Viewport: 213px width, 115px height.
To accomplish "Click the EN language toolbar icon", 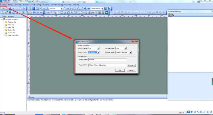I will click(x=34, y=13).
